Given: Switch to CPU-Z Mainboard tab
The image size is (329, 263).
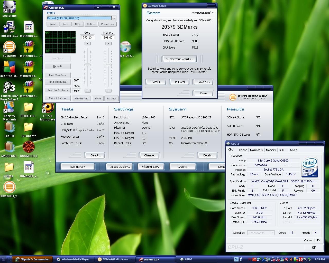Looking at the screenshot, I should point(257,150).
